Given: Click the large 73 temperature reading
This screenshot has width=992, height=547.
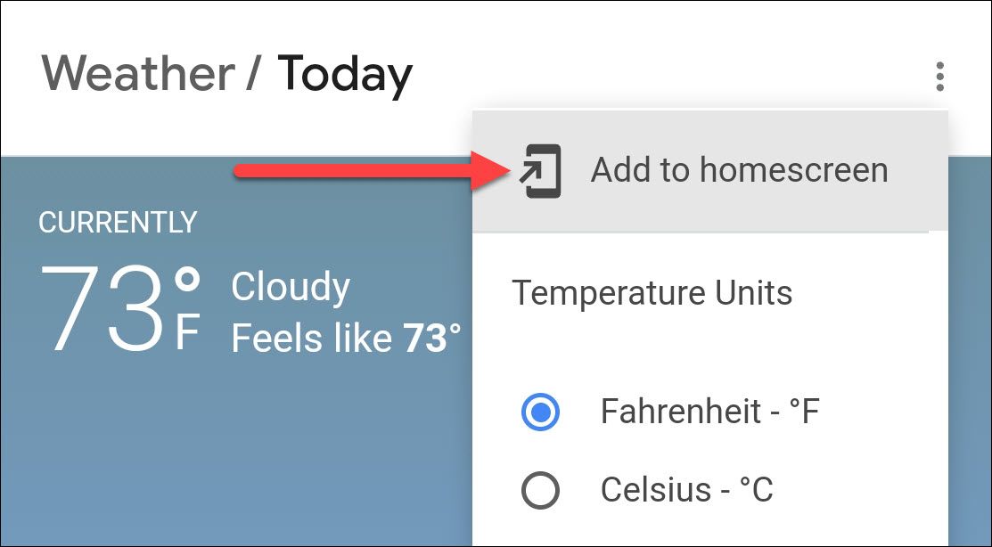Looking at the screenshot, I should (x=105, y=307).
